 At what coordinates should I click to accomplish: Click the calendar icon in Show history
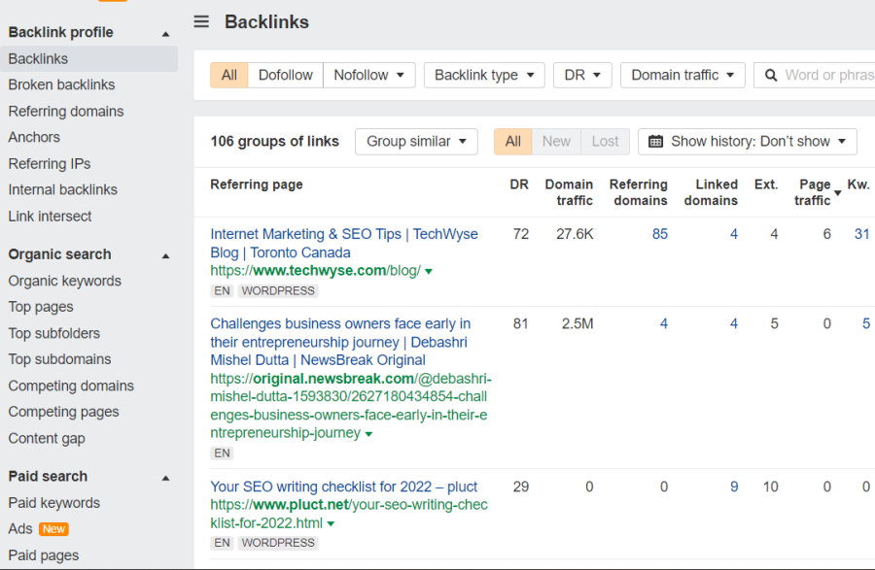655,142
